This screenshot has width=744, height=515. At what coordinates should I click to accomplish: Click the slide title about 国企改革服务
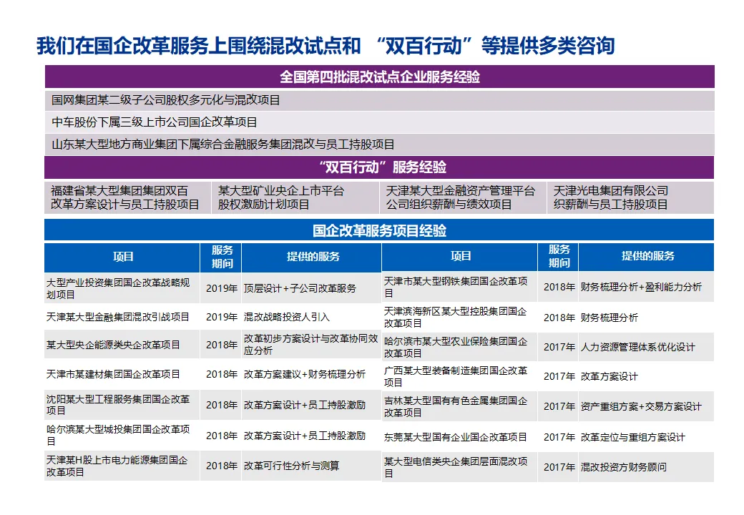[x=325, y=46]
